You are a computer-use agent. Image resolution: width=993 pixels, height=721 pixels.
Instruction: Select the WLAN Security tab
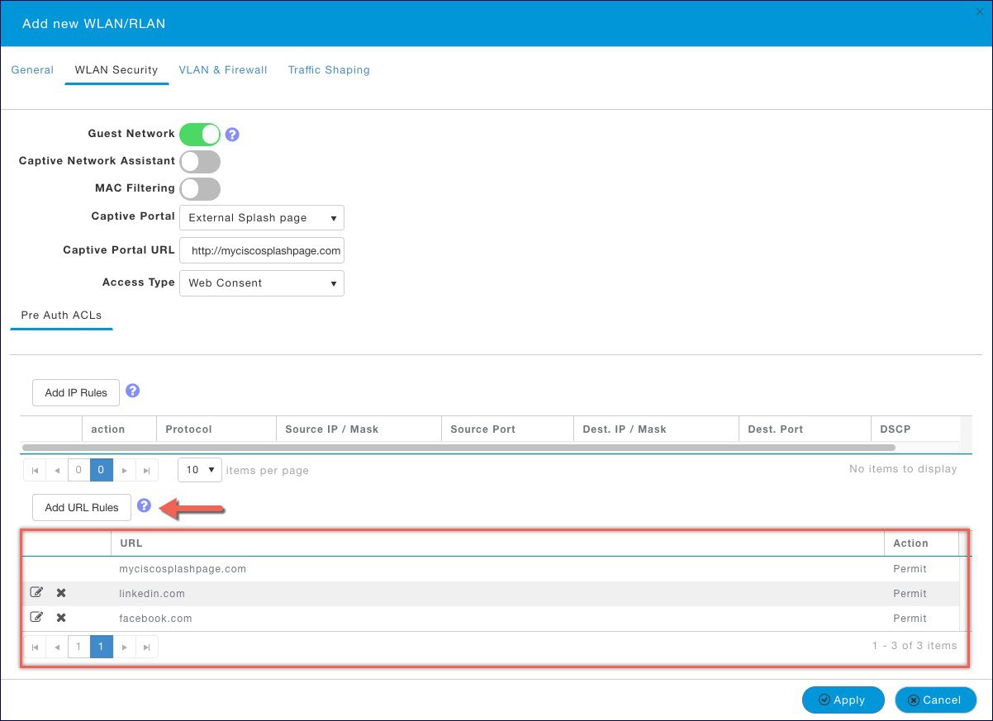coord(116,70)
